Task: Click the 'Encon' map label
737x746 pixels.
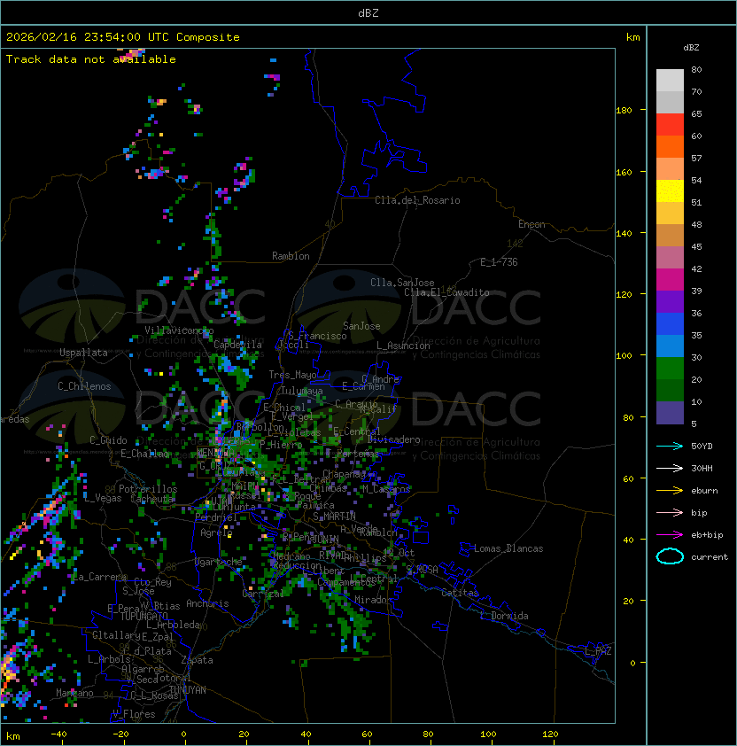Action: pos(531,224)
